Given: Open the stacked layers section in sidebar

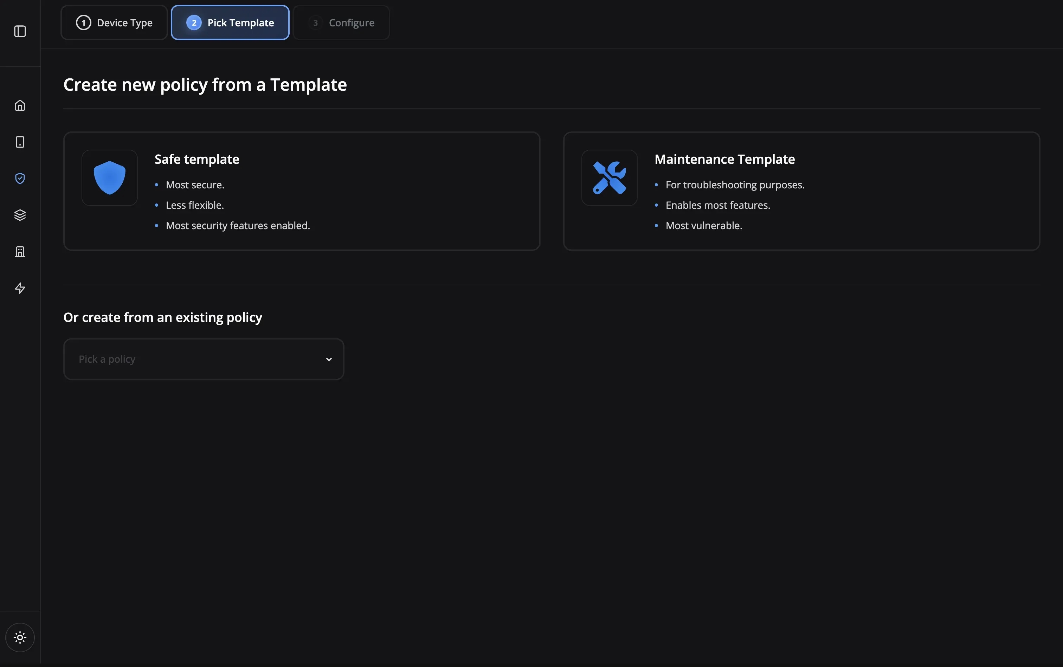Looking at the screenshot, I should pos(20,215).
